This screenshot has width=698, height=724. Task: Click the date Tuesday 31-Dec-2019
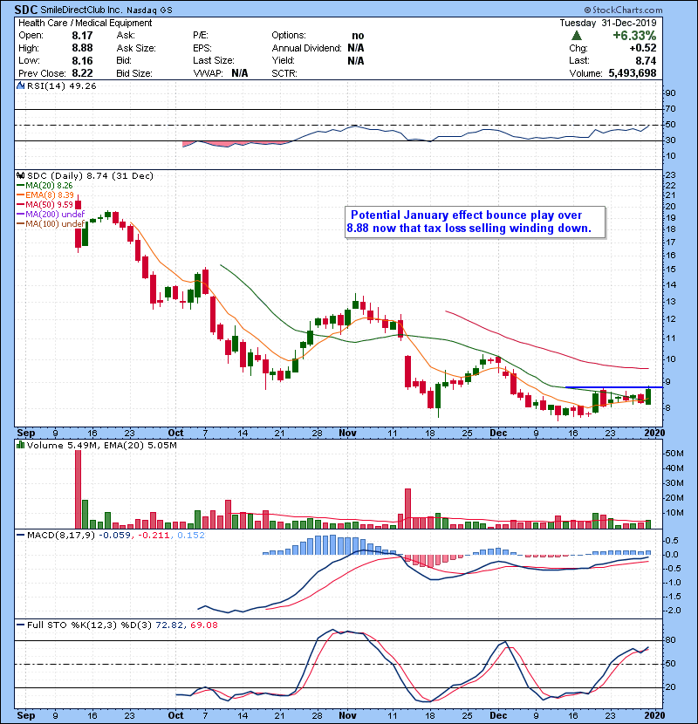[608, 23]
